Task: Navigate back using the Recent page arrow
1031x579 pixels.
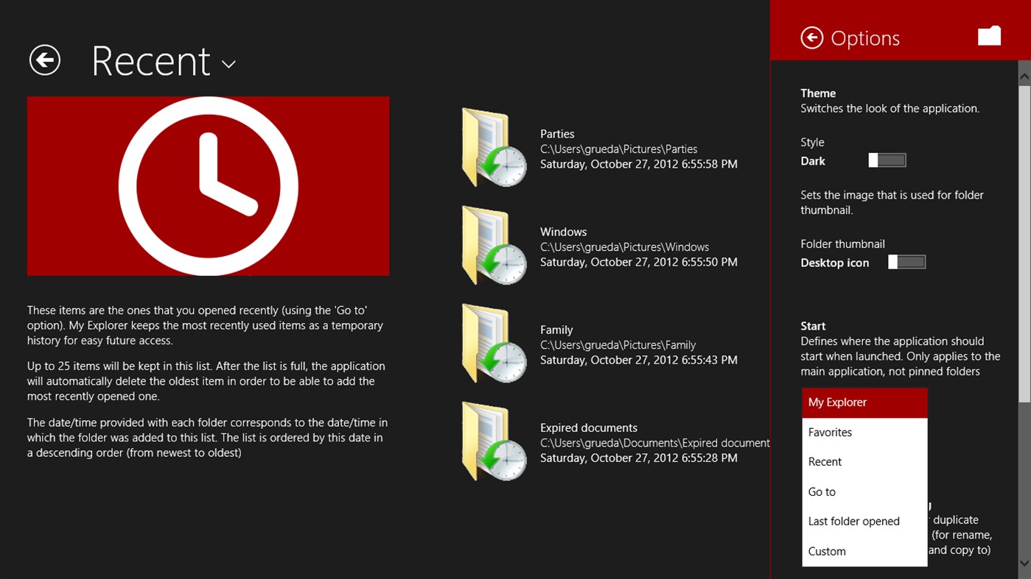Action: click(44, 60)
